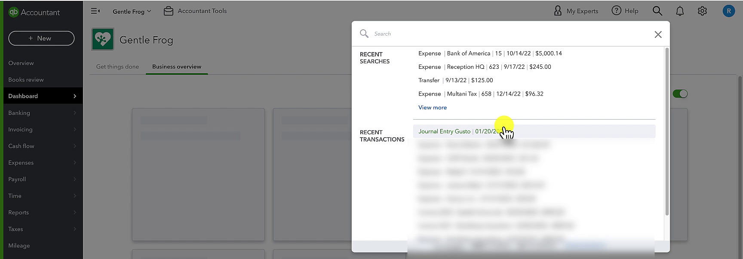Click the search panel vertical scrollbar
The image size is (743, 259).
tap(667, 131)
